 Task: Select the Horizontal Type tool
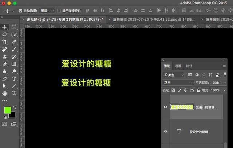(x=14, y=79)
